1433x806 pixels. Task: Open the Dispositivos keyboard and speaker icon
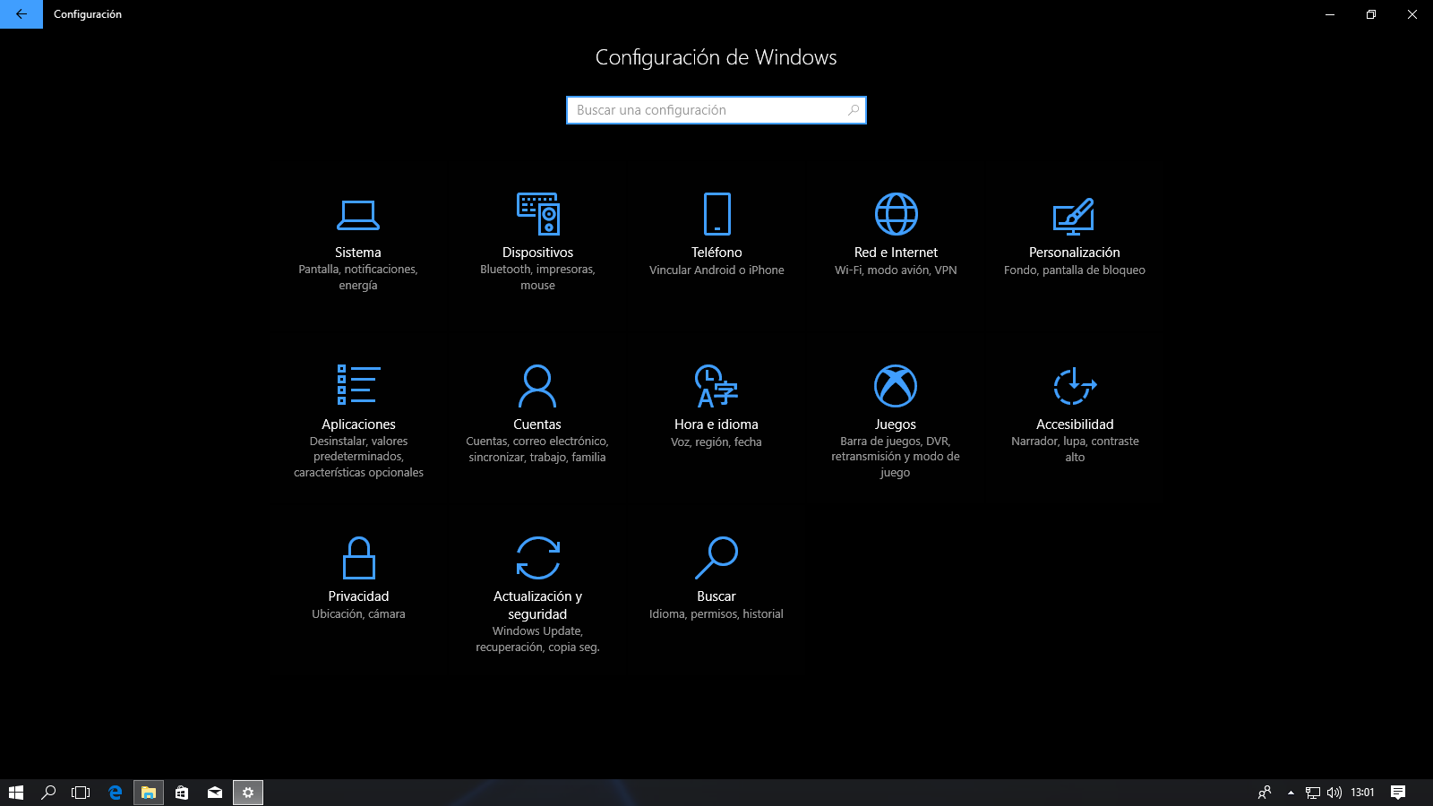pos(537,214)
